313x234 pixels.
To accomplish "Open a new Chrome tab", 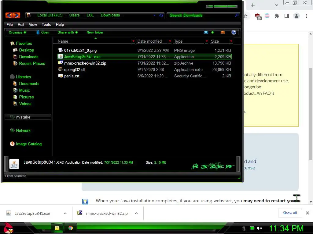I will 253,5.
